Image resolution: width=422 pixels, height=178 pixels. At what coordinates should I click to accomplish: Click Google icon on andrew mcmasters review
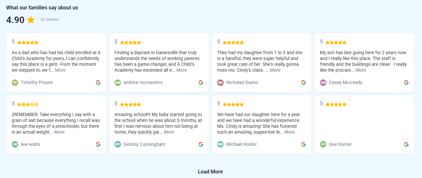[201, 82]
